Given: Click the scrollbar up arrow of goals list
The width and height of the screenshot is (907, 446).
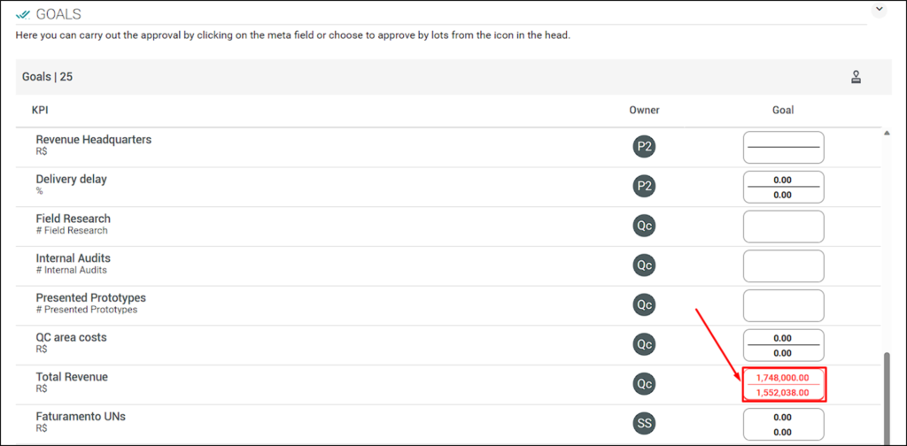Looking at the screenshot, I should pyautogui.click(x=887, y=134).
